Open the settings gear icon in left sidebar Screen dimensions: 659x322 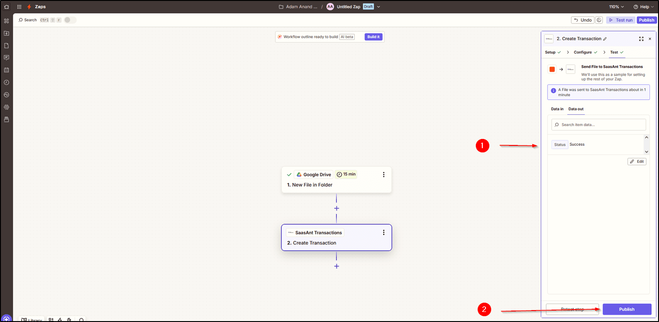6,107
